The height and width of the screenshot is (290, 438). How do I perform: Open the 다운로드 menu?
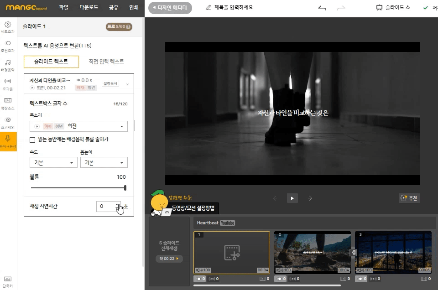(89, 8)
